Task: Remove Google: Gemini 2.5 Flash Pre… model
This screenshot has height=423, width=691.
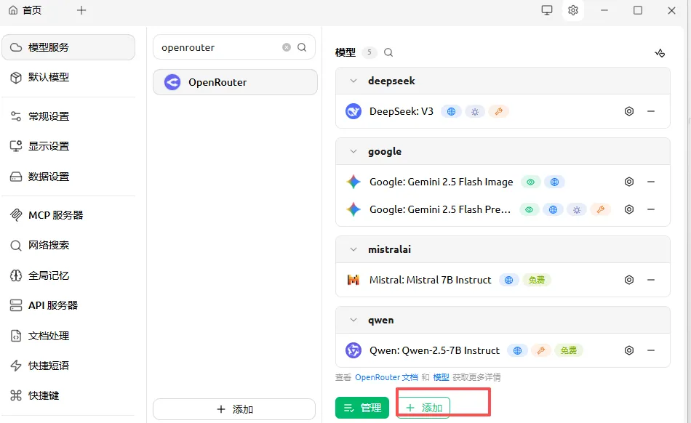Action: (x=651, y=209)
